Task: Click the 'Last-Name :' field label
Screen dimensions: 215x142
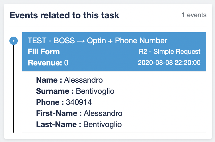Action: pyautogui.click(x=58, y=124)
